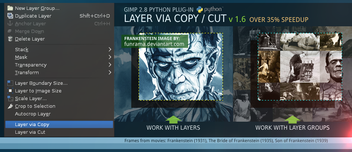The height and width of the screenshot is (152, 352).
Task: Expand the Mask submenu arrow
Action: (110, 57)
